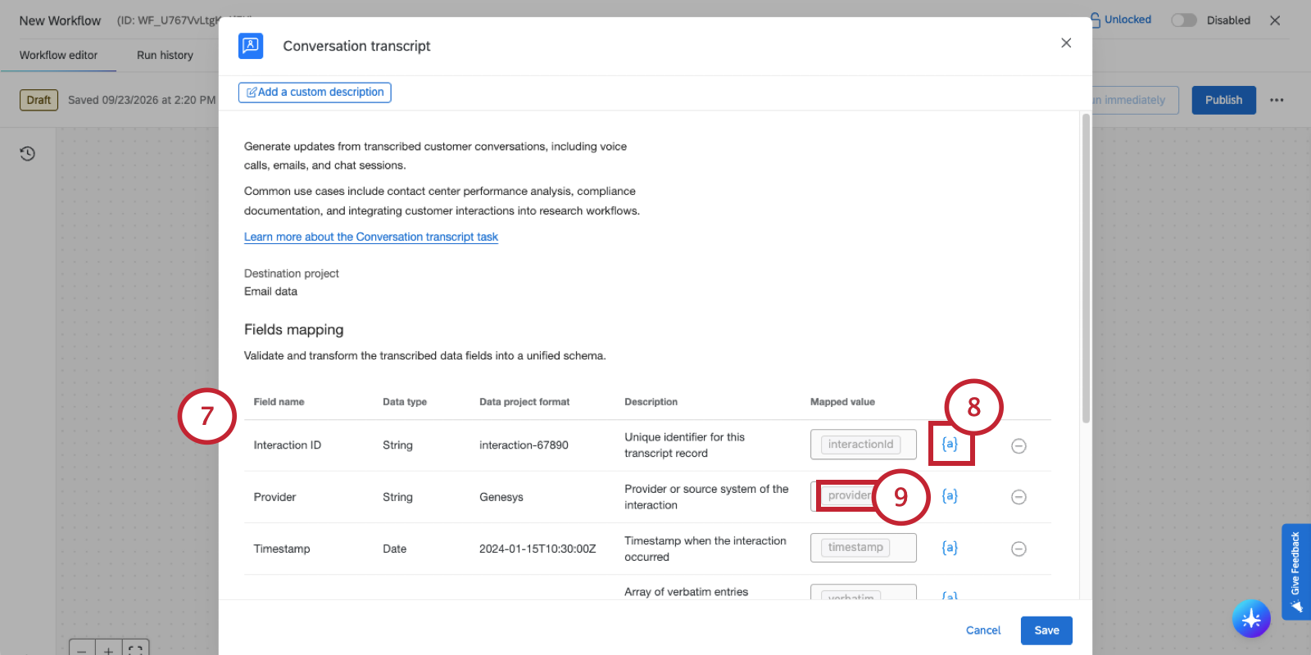Viewport: 1311px width, 655px height.
Task: Click the Draft status badge
Action: (x=39, y=100)
